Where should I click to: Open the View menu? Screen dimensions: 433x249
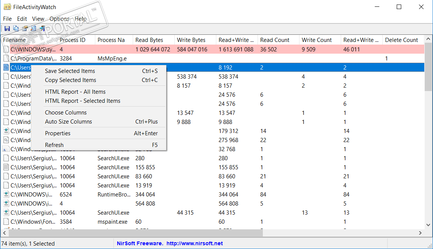pyautogui.click(x=38, y=19)
